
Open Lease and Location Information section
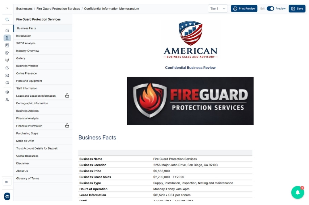pos(43,96)
